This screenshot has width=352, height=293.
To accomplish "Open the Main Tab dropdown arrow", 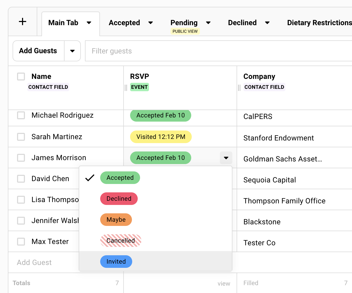I will (89, 23).
